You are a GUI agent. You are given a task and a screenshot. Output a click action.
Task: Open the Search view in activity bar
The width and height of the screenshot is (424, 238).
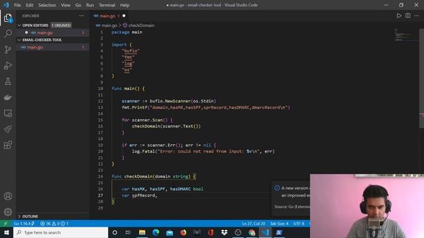coord(8,34)
